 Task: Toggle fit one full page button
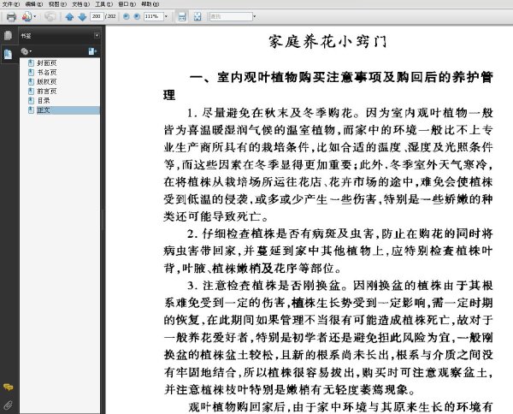[x=198, y=16]
